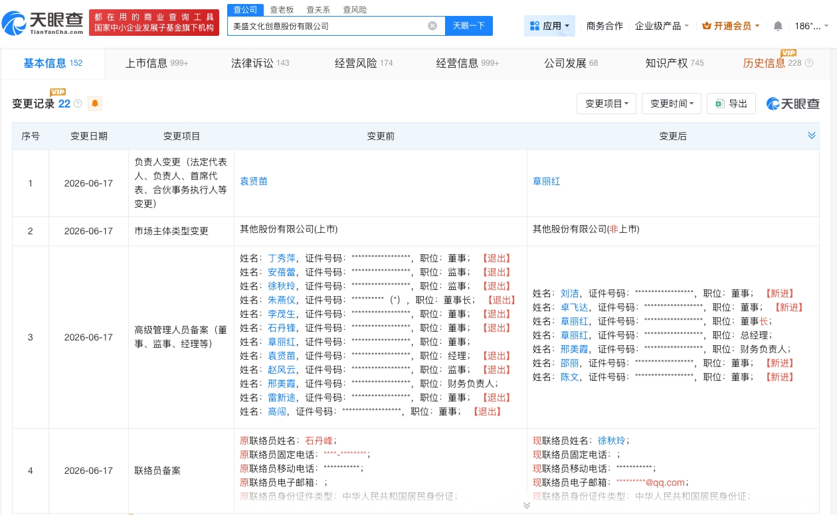Open the notification bell icon
This screenshot has width=837, height=515.
pyautogui.click(x=778, y=26)
